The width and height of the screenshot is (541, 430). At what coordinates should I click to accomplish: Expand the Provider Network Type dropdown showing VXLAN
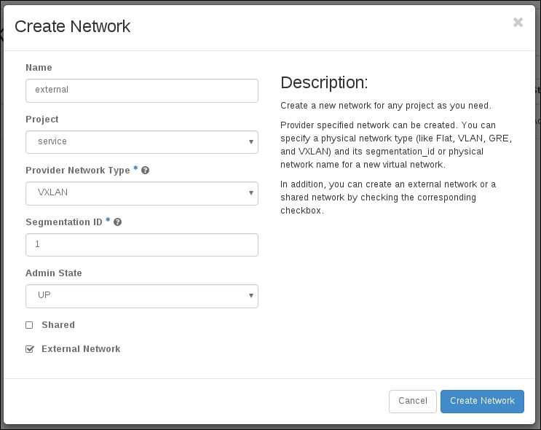pyautogui.click(x=141, y=194)
